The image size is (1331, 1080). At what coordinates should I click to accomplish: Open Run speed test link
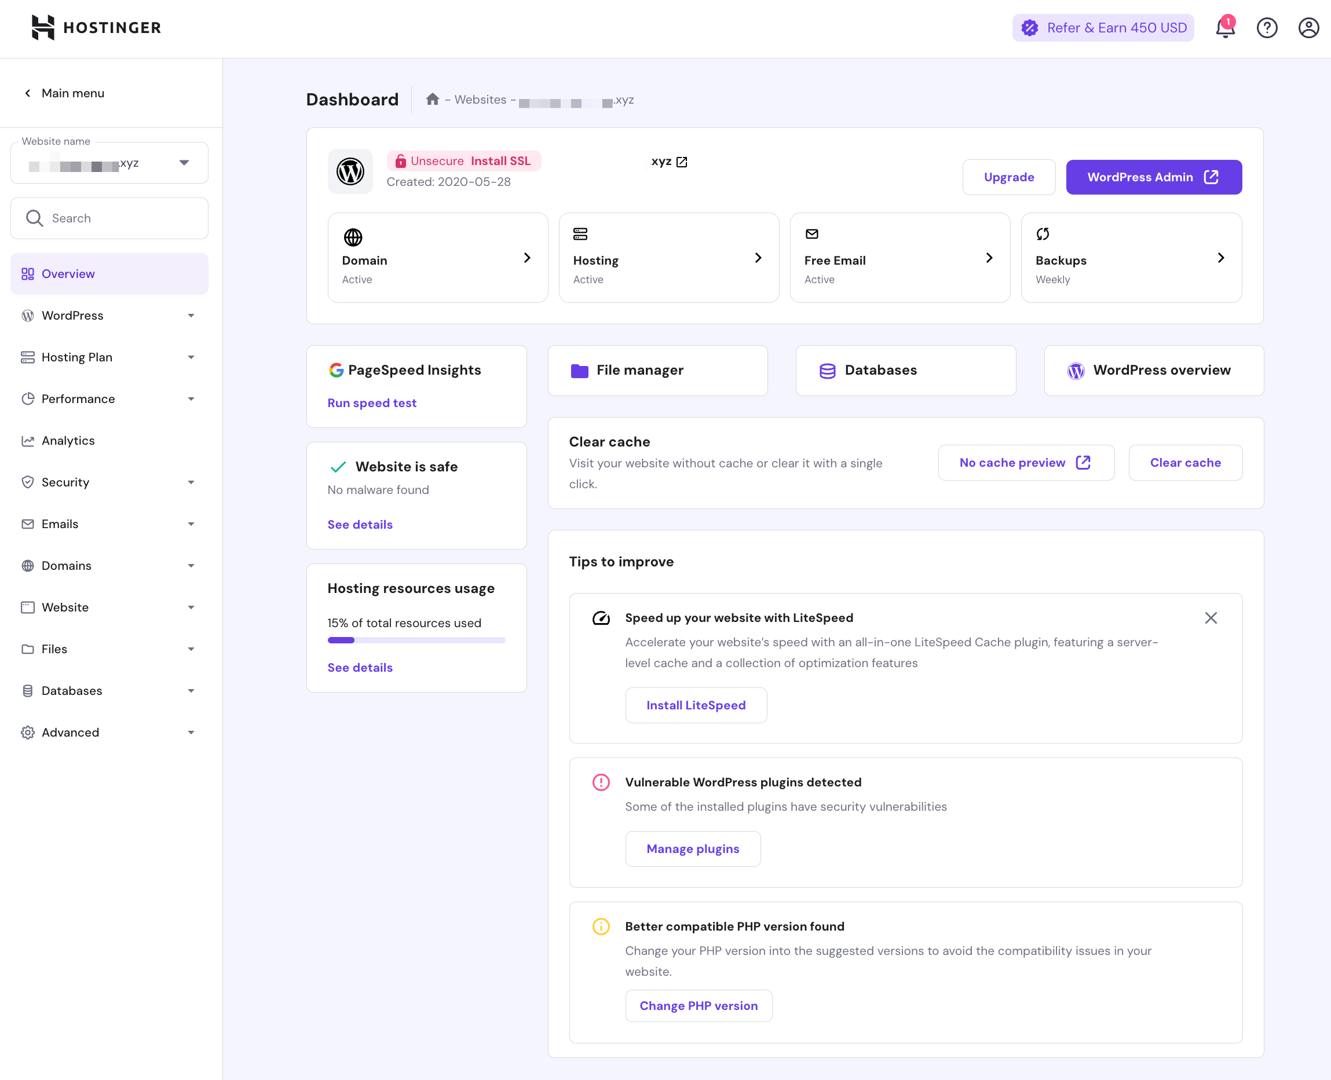pos(371,402)
